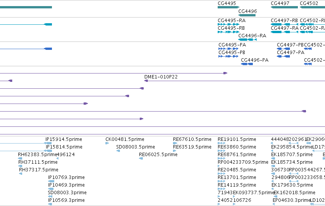Viewport: 325px width, 206px height.
Task: Click the EK179630.5prime EST
Action: (x=272, y=189)
